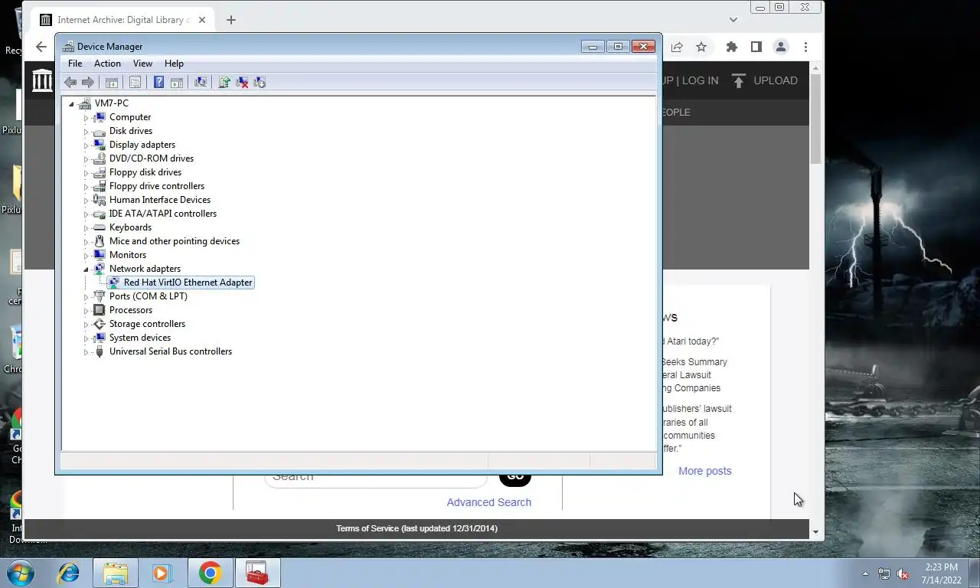
Task: Click the Chrome back arrow button
Action: coord(41,47)
